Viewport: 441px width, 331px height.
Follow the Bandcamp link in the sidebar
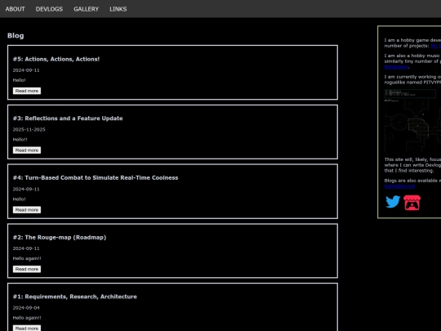pos(396,67)
